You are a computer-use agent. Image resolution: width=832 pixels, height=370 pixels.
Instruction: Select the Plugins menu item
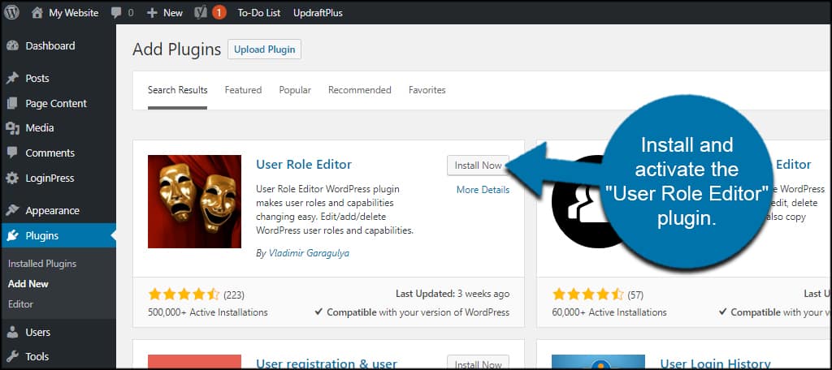(42, 236)
